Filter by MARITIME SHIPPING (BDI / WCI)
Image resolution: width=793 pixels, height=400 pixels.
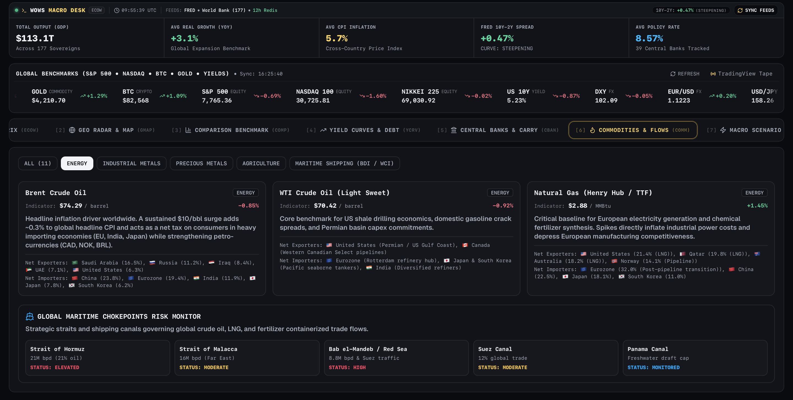pos(344,164)
